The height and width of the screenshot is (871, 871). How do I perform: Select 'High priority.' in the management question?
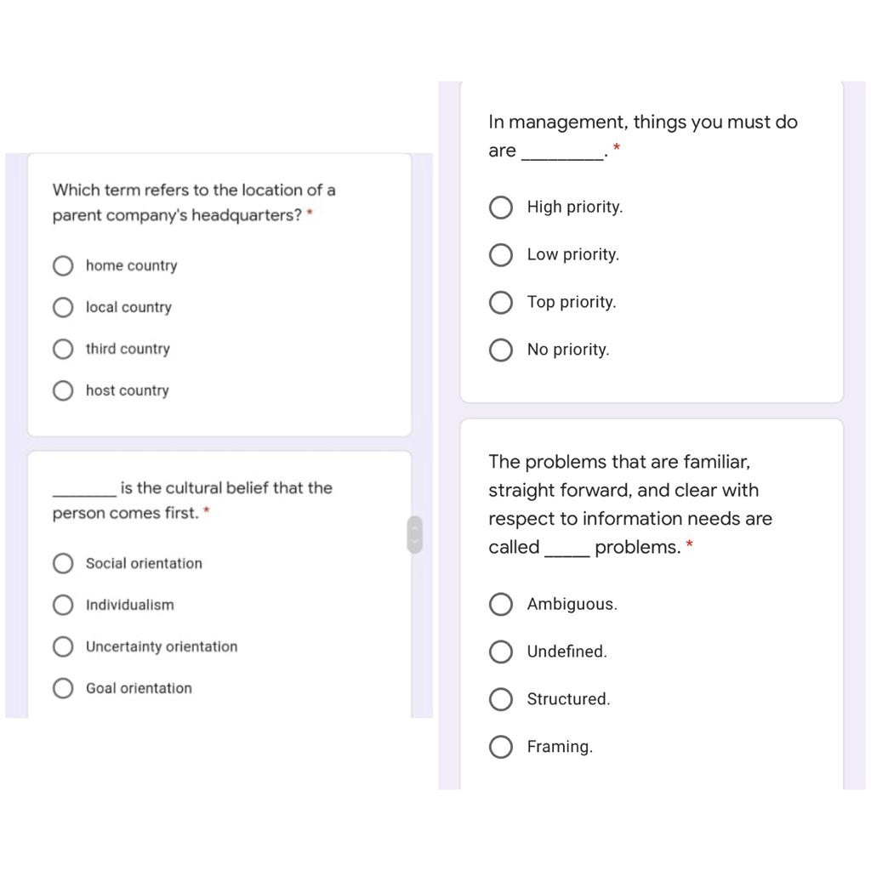[x=501, y=207]
